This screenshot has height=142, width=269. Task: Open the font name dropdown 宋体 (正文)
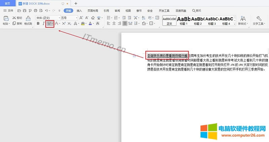[x=47, y=18]
